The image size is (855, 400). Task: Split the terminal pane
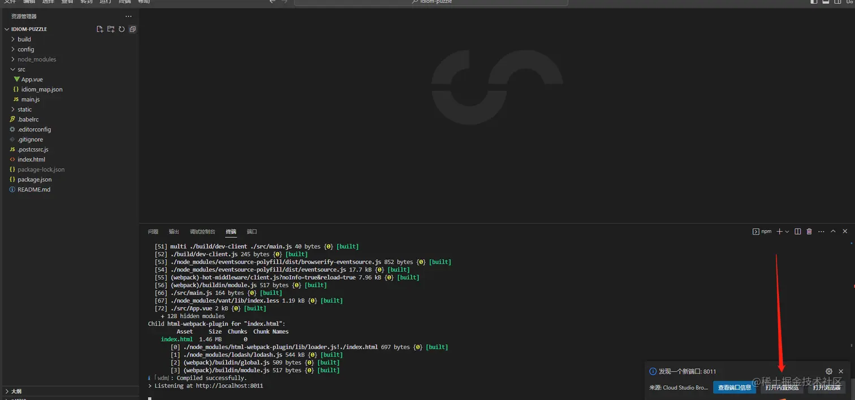pyautogui.click(x=798, y=231)
